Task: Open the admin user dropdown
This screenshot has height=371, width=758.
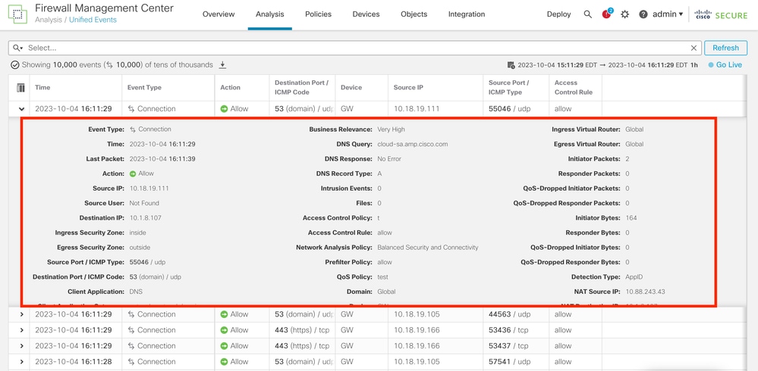Action: 668,14
